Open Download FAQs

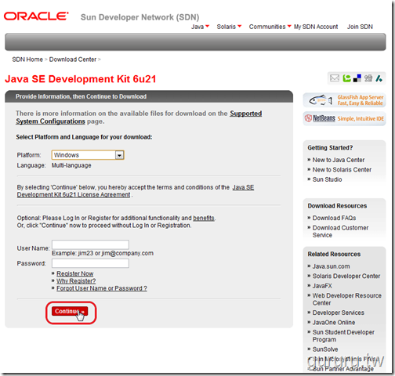click(334, 218)
